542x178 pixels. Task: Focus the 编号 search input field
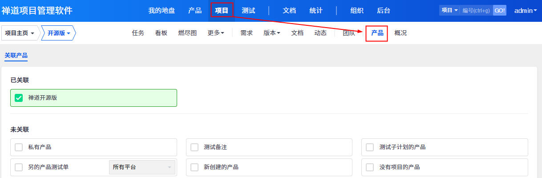click(x=476, y=10)
